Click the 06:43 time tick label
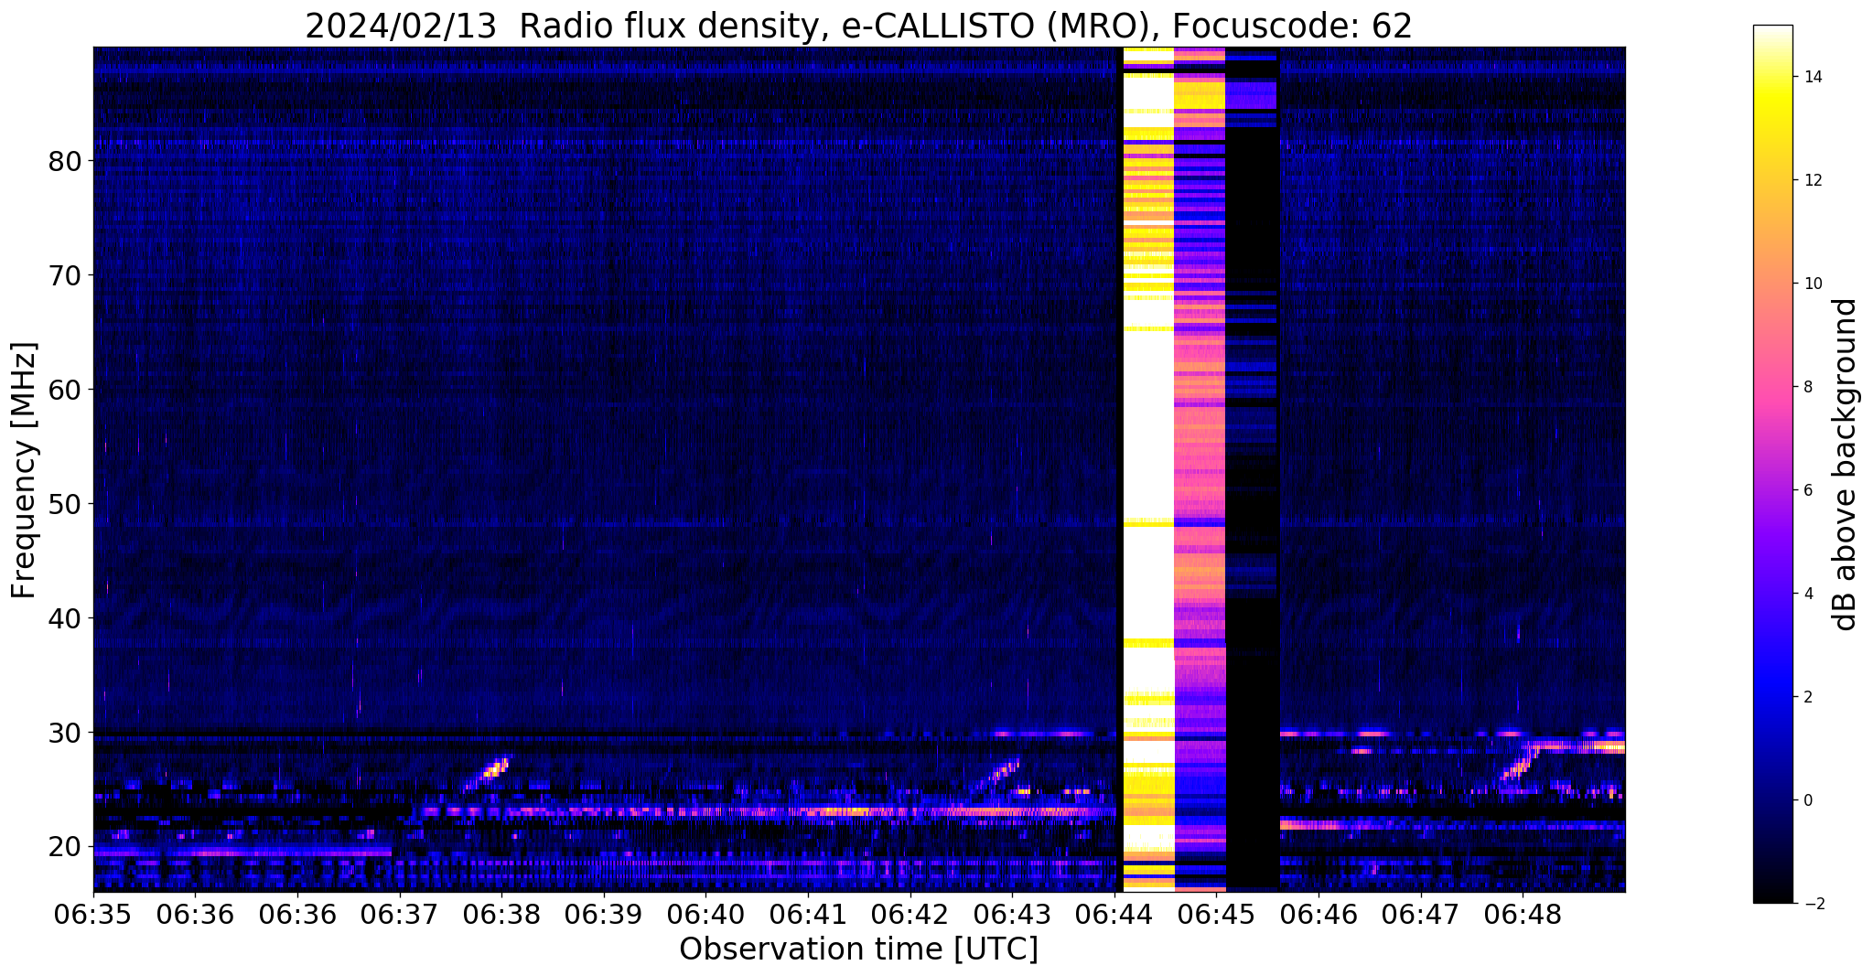Image resolution: width=1873 pixels, height=976 pixels. click(x=1012, y=915)
